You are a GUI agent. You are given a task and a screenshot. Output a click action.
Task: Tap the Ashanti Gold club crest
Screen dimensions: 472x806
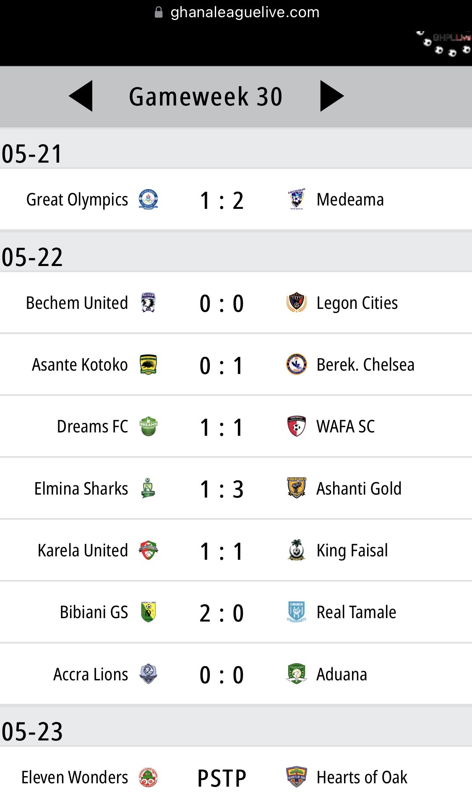pyautogui.click(x=297, y=488)
